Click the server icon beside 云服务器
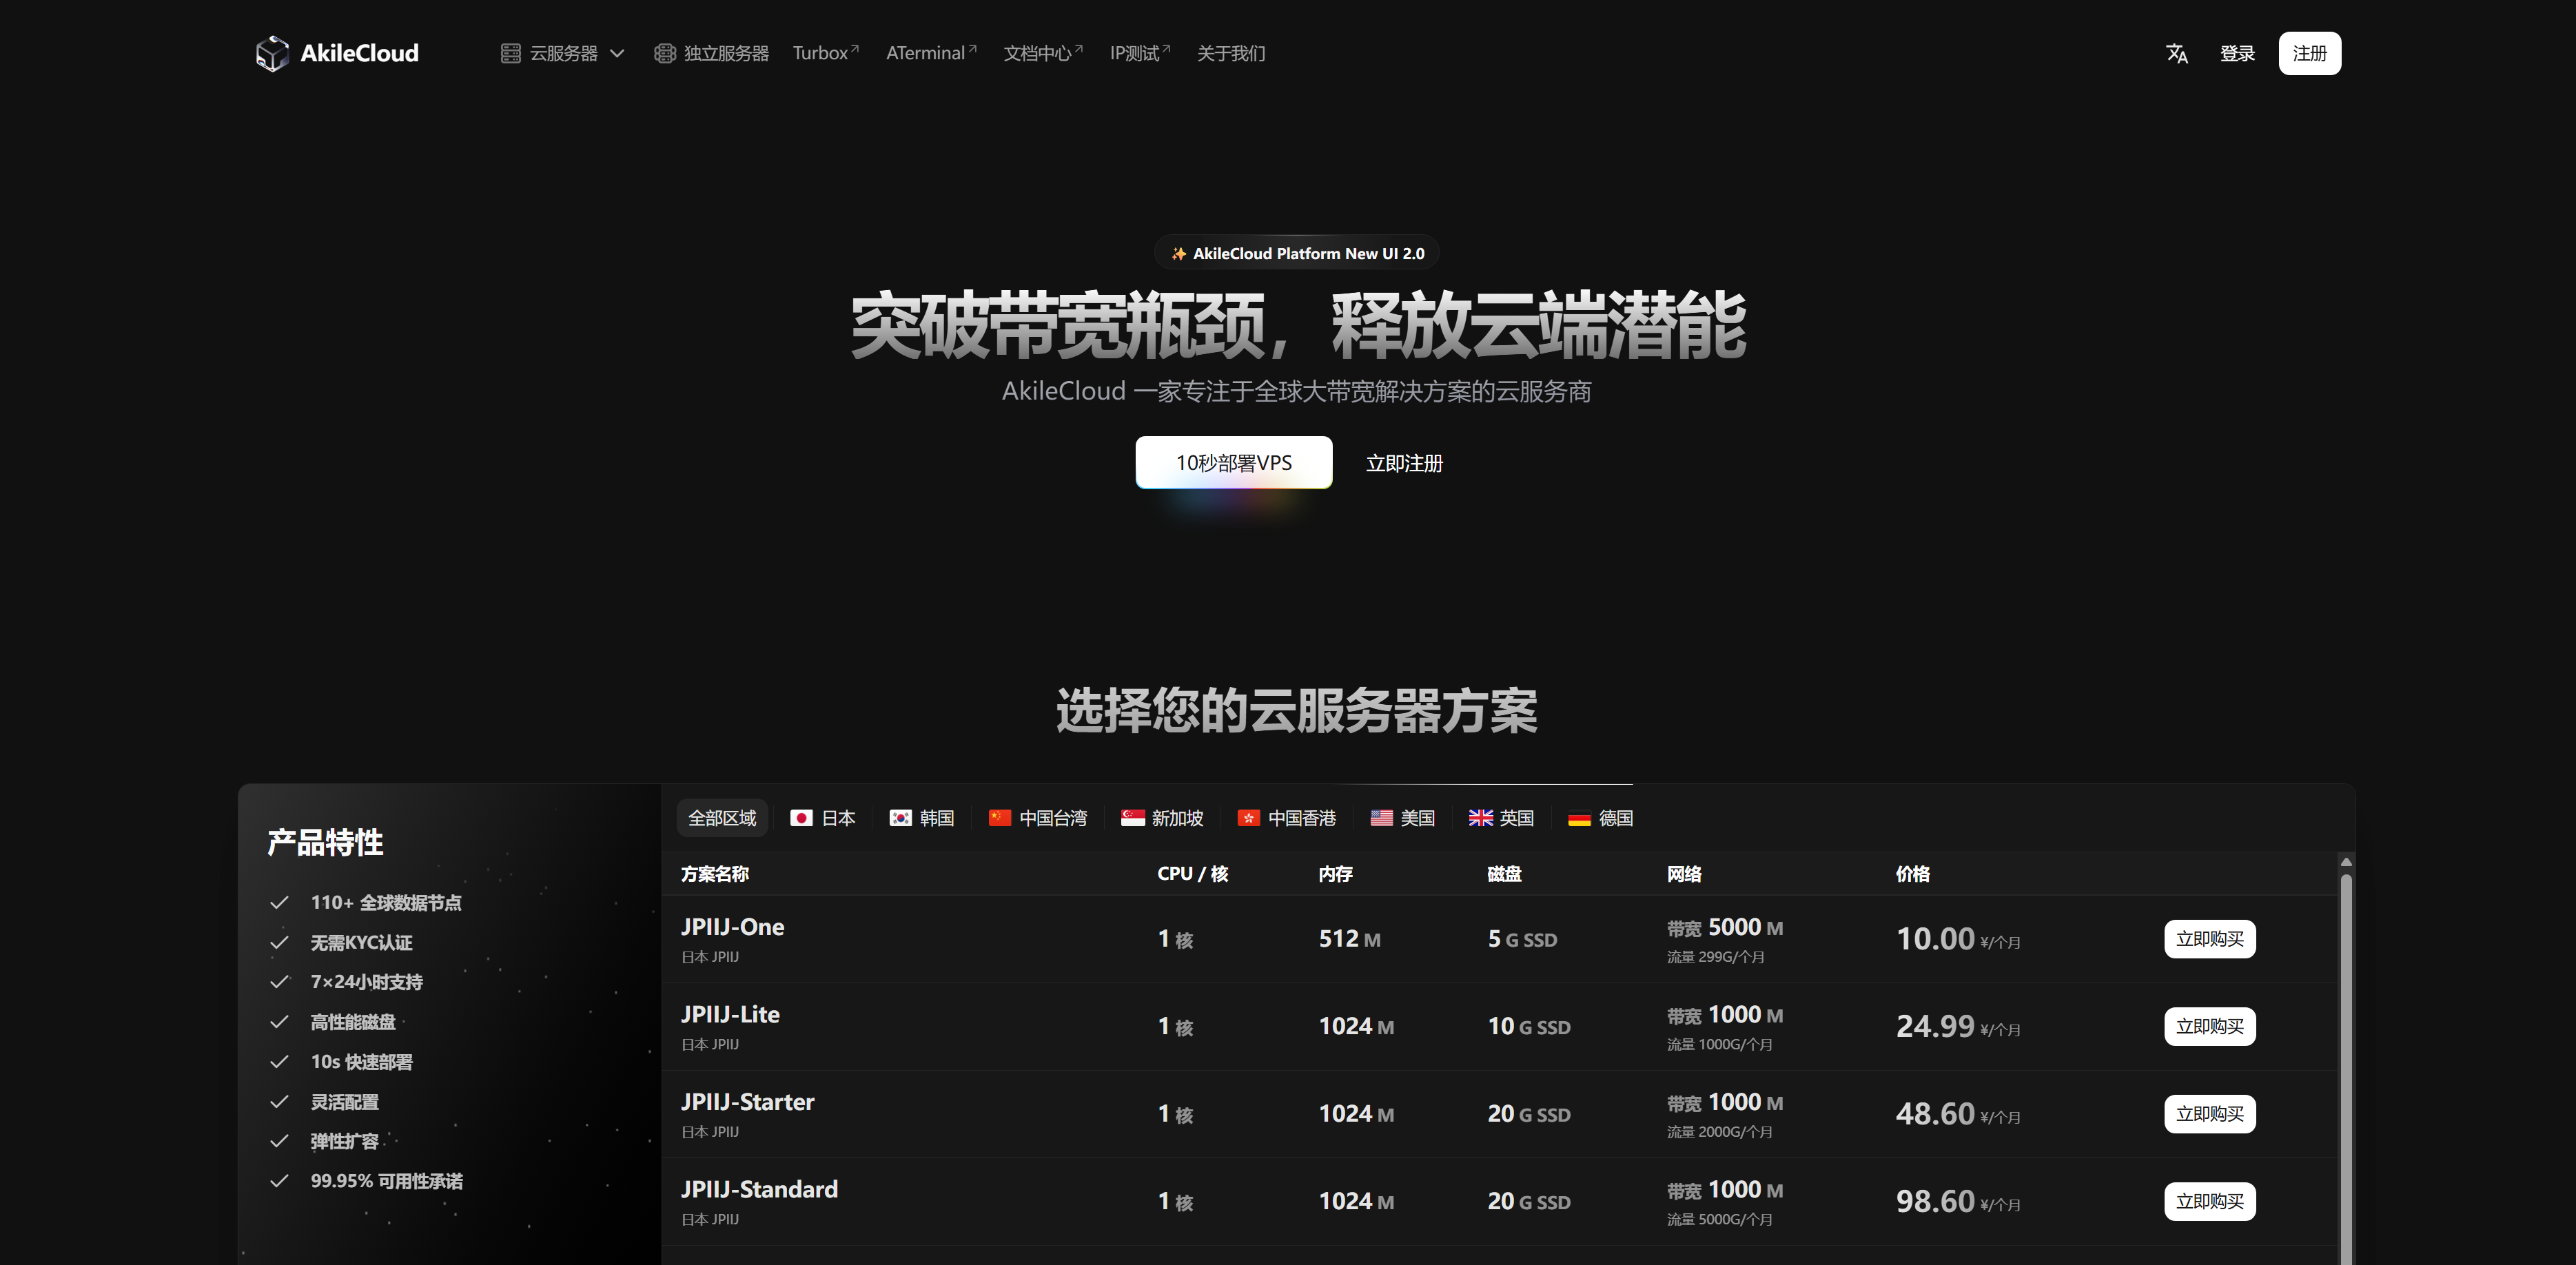 tap(510, 53)
